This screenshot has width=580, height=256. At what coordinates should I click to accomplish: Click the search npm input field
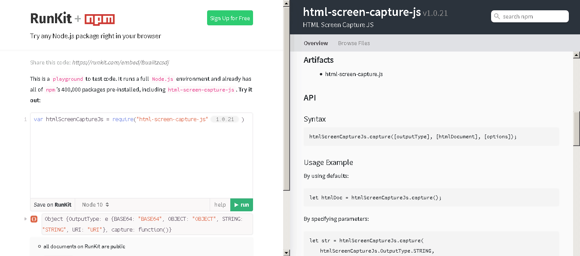[x=530, y=16]
